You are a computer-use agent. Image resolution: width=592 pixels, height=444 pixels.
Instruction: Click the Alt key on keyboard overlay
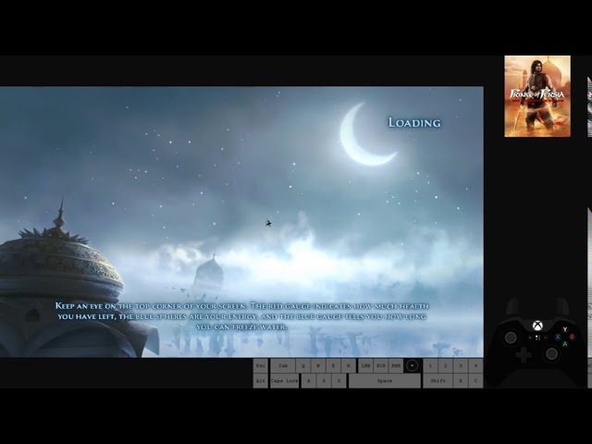(x=261, y=380)
